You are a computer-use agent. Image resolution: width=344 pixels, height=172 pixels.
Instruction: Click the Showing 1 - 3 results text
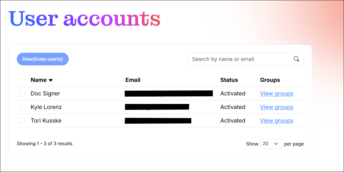(x=45, y=144)
